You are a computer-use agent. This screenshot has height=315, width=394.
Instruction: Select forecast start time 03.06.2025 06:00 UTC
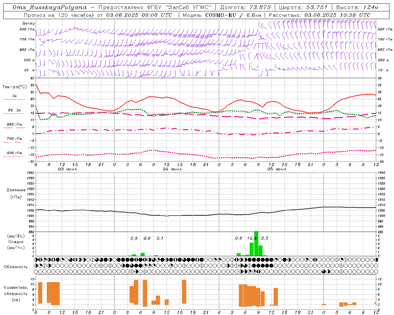click(x=139, y=15)
